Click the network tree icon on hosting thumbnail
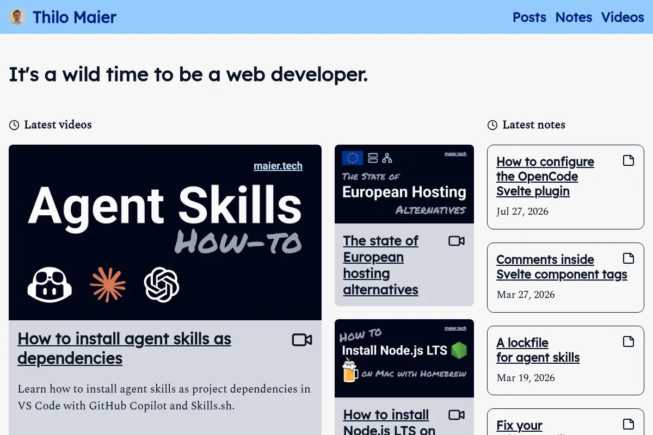This screenshot has width=653, height=435. [387, 158]
